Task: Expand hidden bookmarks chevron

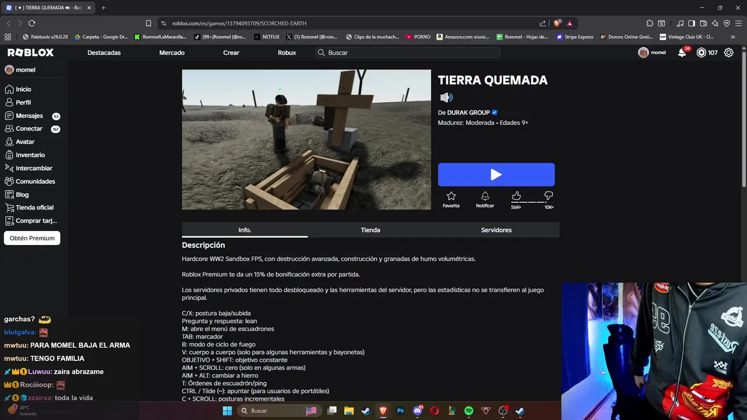Action: pos(733,37)
